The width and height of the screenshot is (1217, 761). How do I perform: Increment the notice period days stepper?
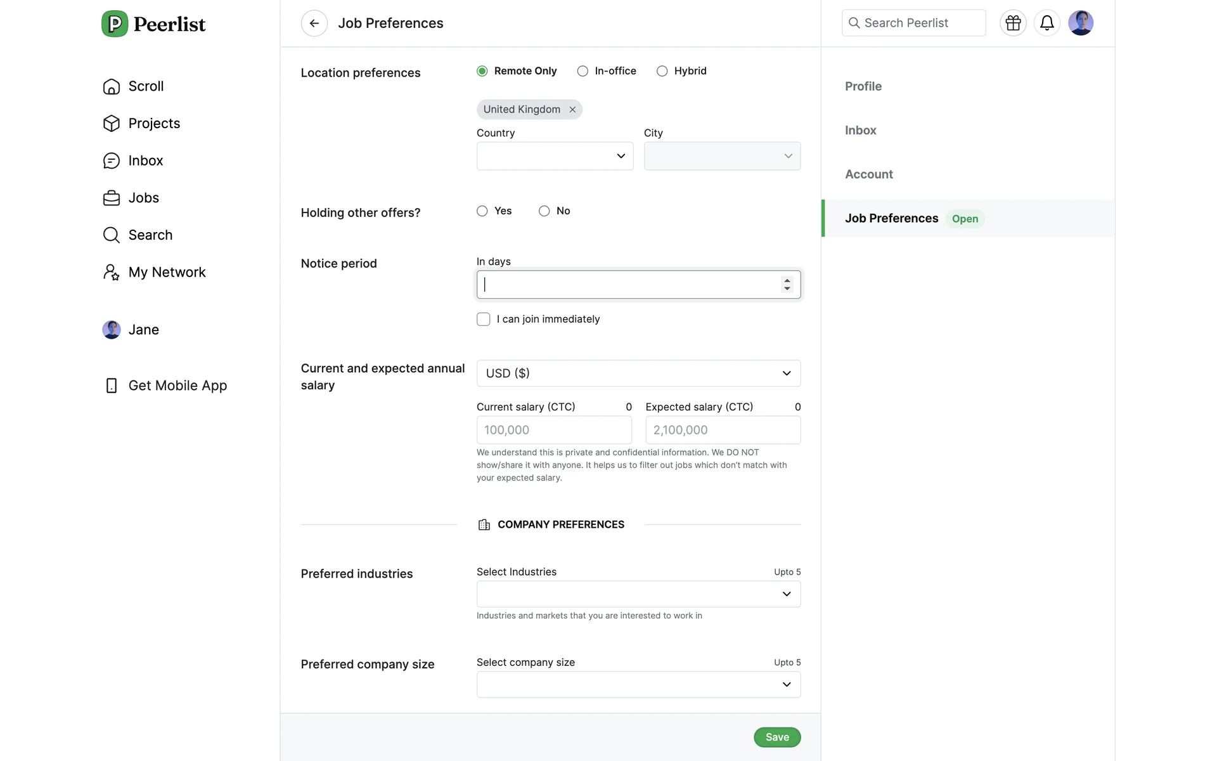point(787,280)
